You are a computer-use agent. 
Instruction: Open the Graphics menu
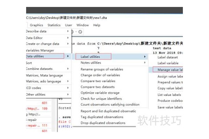(x=36, y=25)
